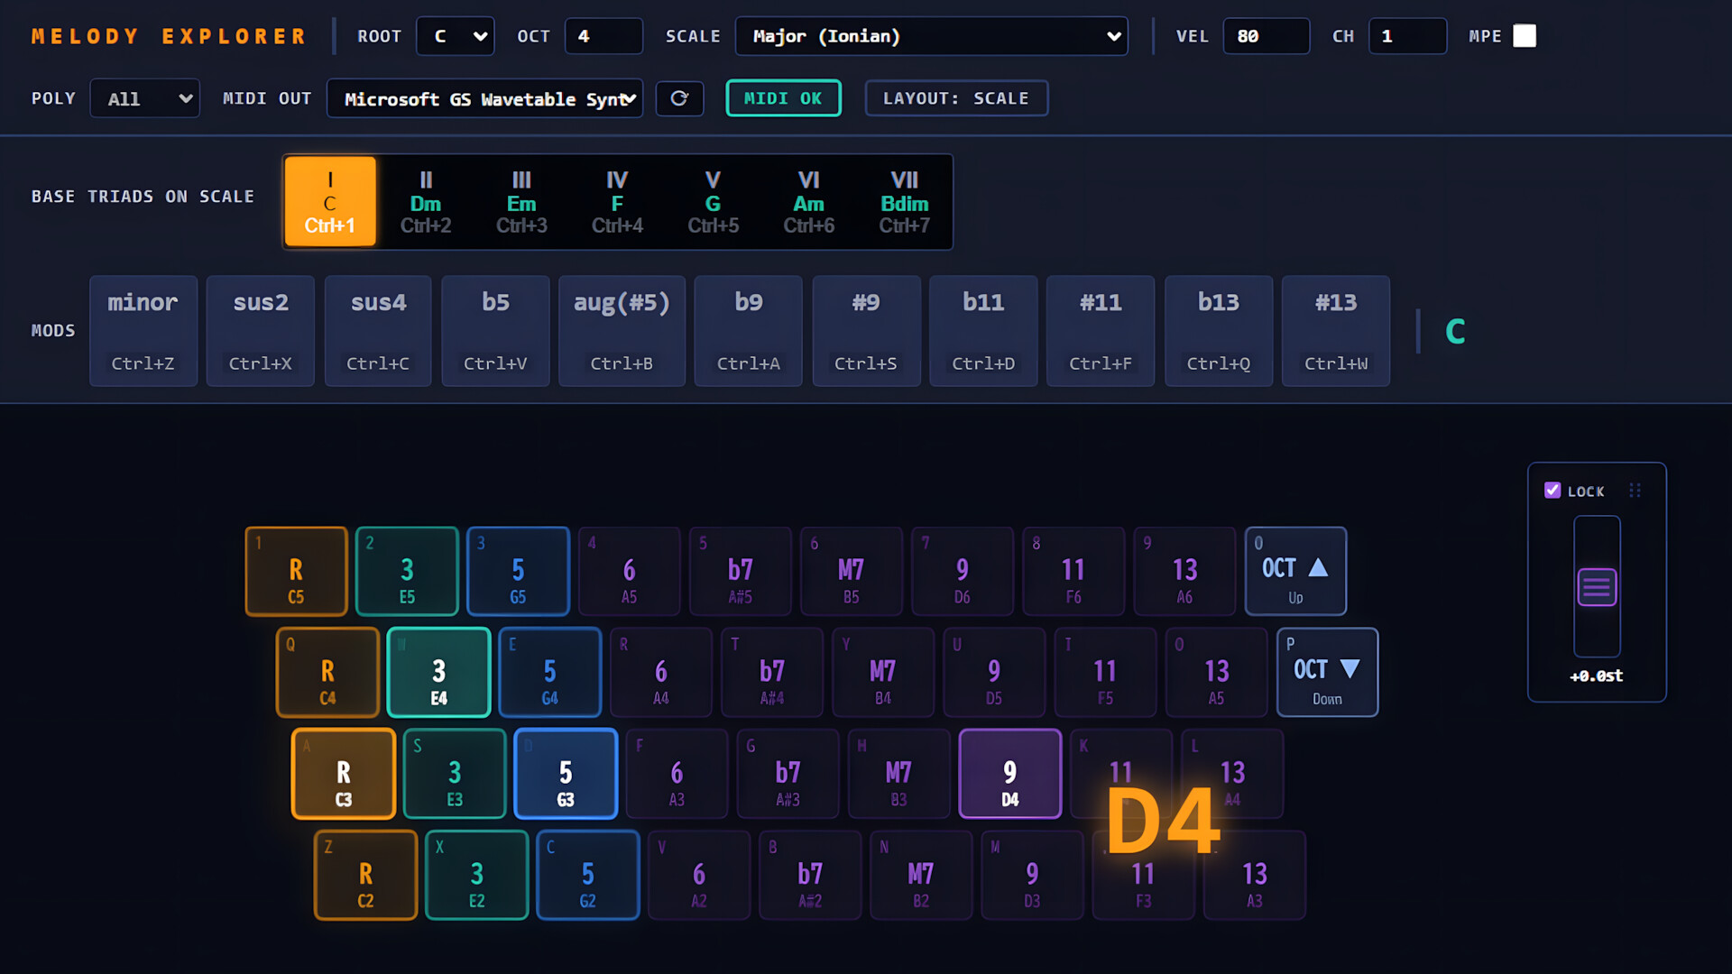1732x974 pixels.
Task: Toggle the #9 mod
Action: [x=866, y=331]
